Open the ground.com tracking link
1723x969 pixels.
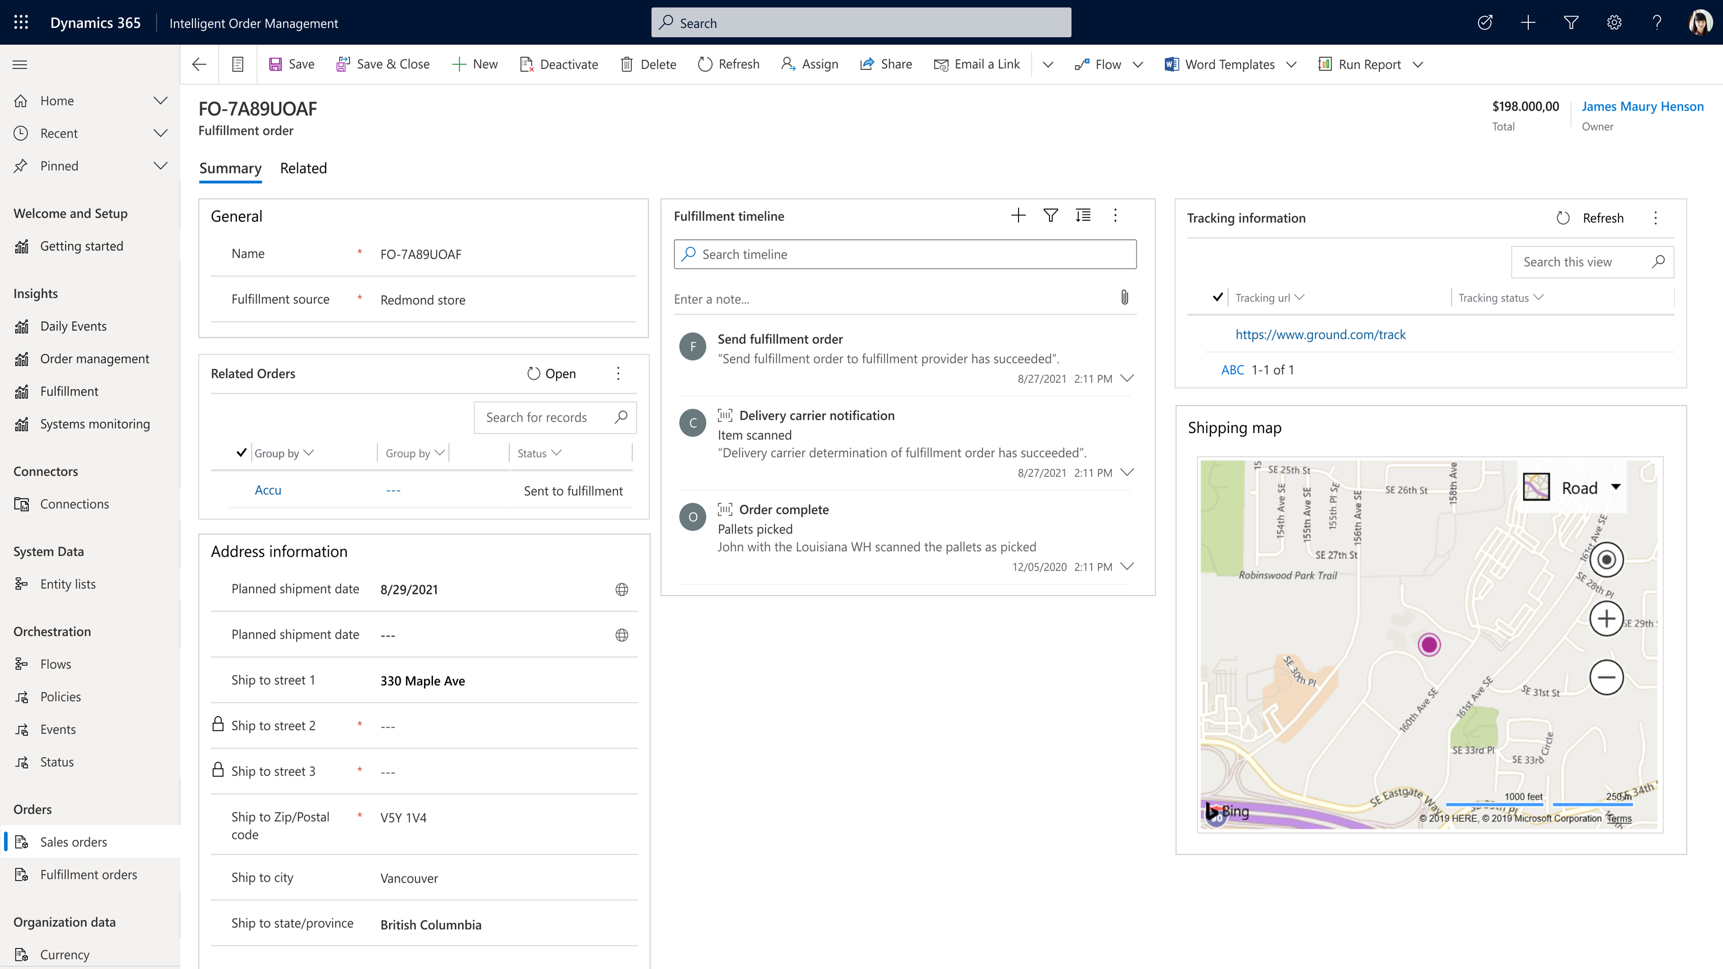[x=1321, y=334]
